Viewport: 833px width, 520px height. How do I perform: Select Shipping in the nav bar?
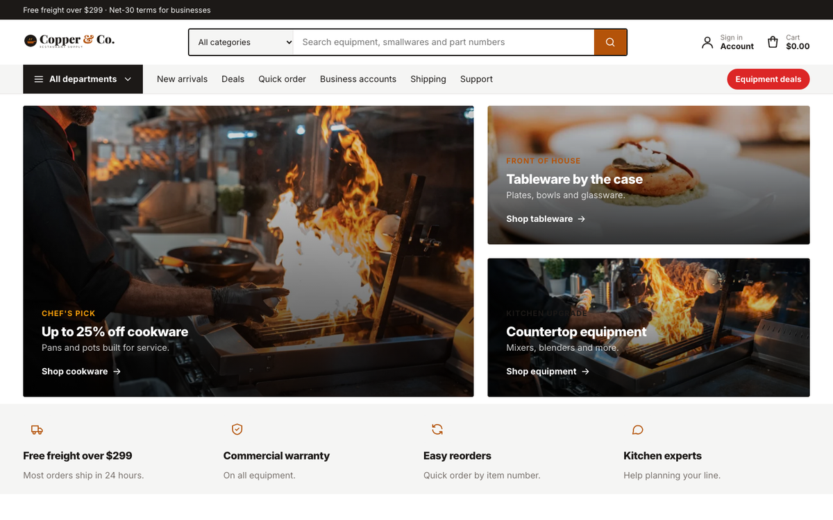point(428,79)
